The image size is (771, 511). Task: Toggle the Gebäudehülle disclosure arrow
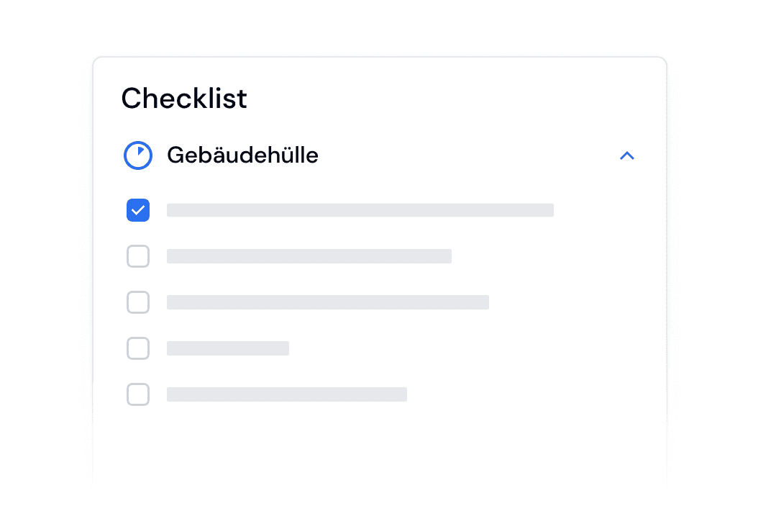[626, 155]
